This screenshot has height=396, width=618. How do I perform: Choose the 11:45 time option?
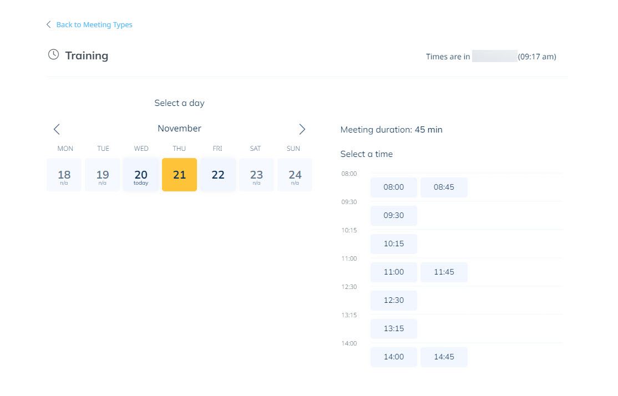(444, 272)
